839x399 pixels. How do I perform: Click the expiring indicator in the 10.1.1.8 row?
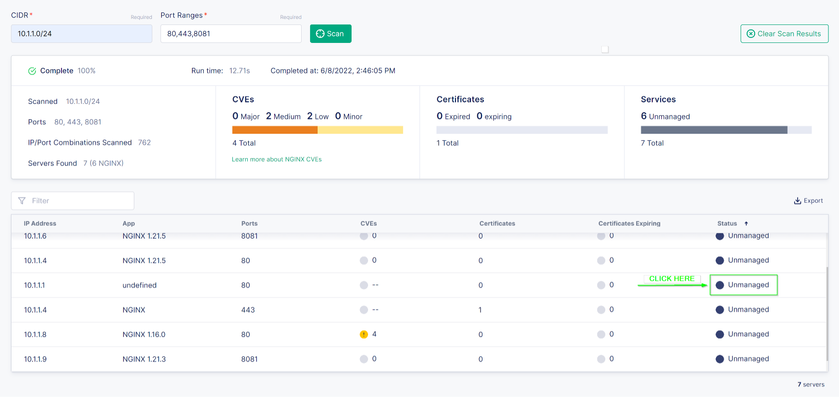coord(601,334)
